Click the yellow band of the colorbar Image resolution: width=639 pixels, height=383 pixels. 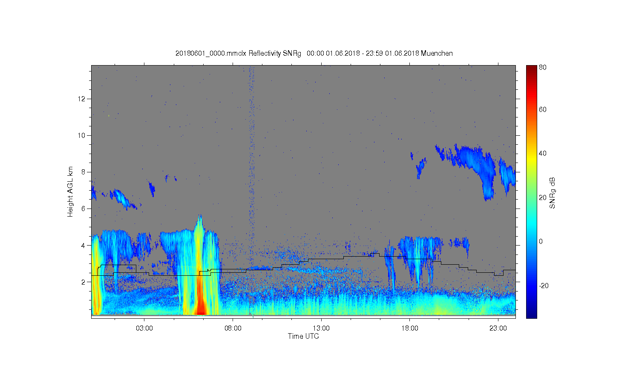tap(531, 158)
